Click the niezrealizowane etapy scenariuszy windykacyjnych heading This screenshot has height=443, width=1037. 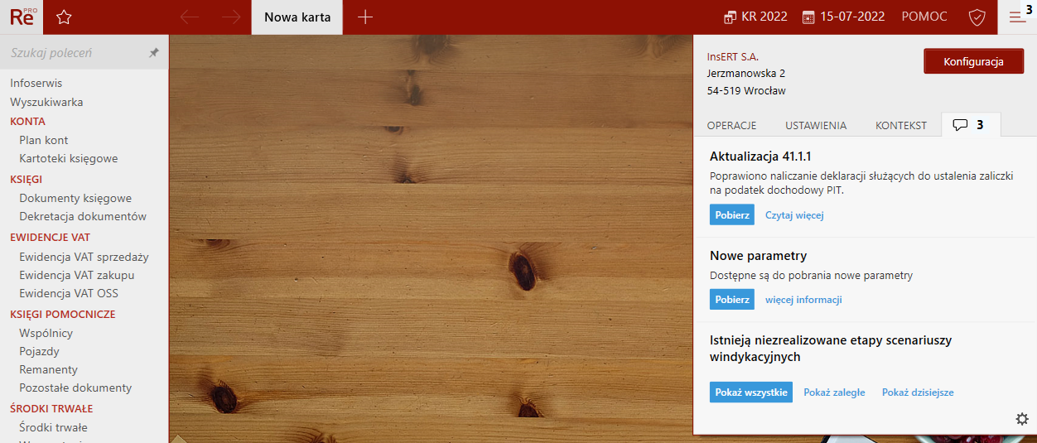831,349
